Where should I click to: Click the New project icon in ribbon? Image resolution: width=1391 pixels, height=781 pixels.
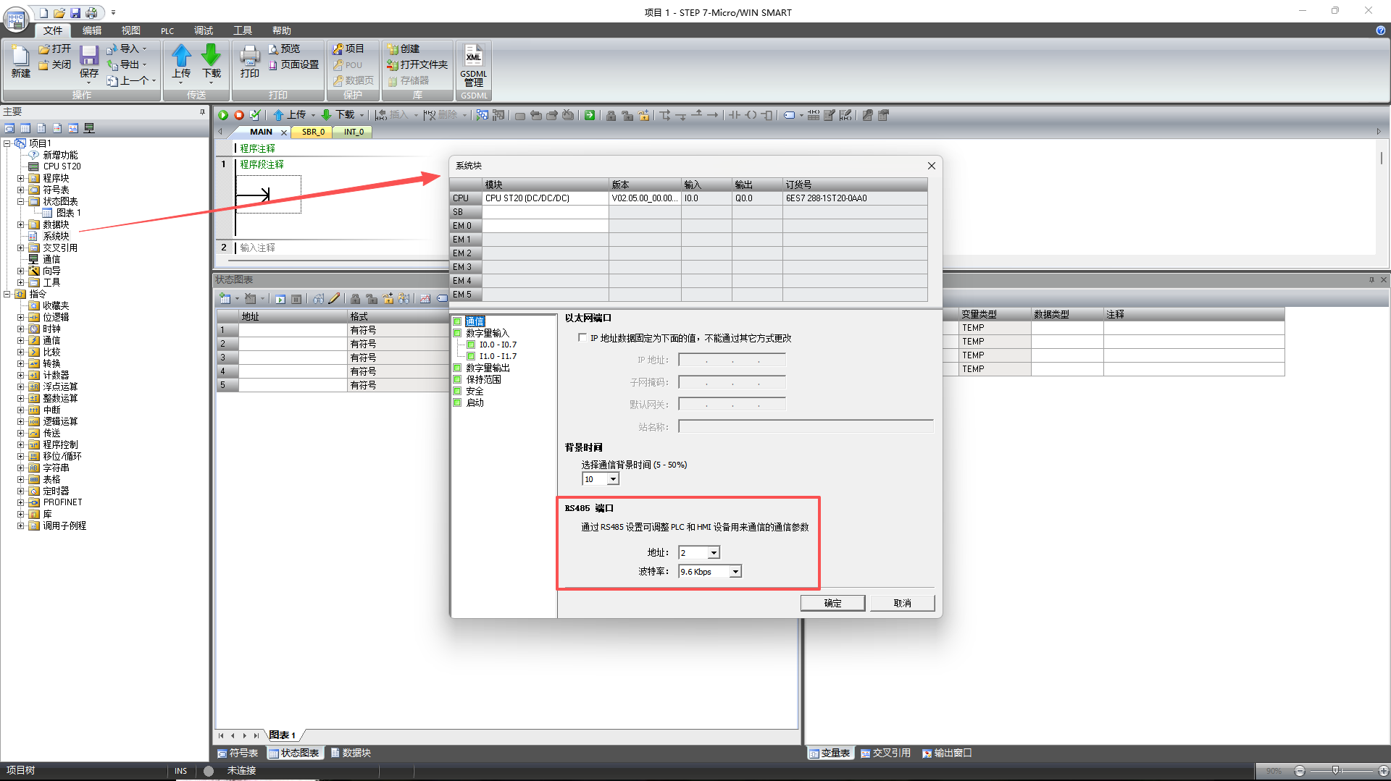click(20, 58)
